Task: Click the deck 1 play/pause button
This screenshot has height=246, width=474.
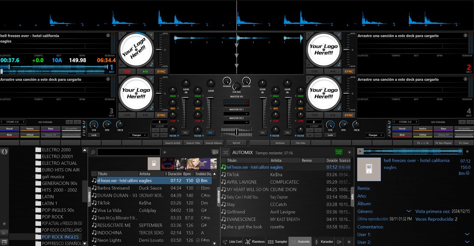Action: (145, 71)
